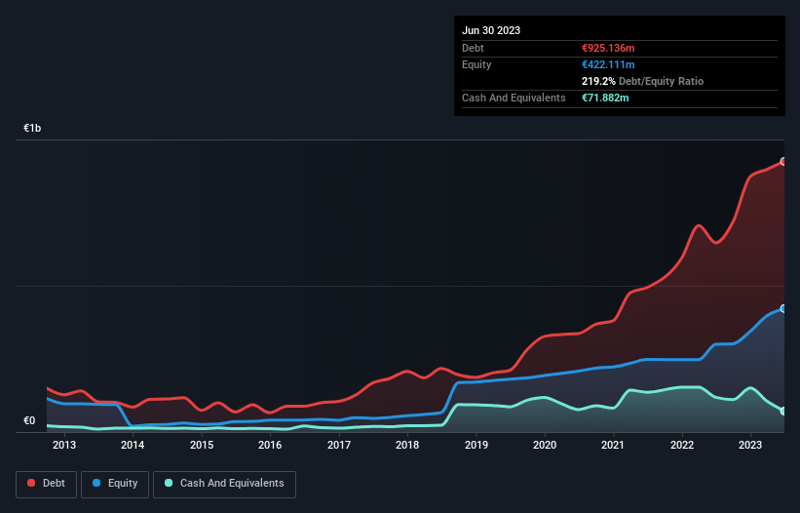Click the 2017 x-axis label
800x513 pixels.
tap(339, 445)
